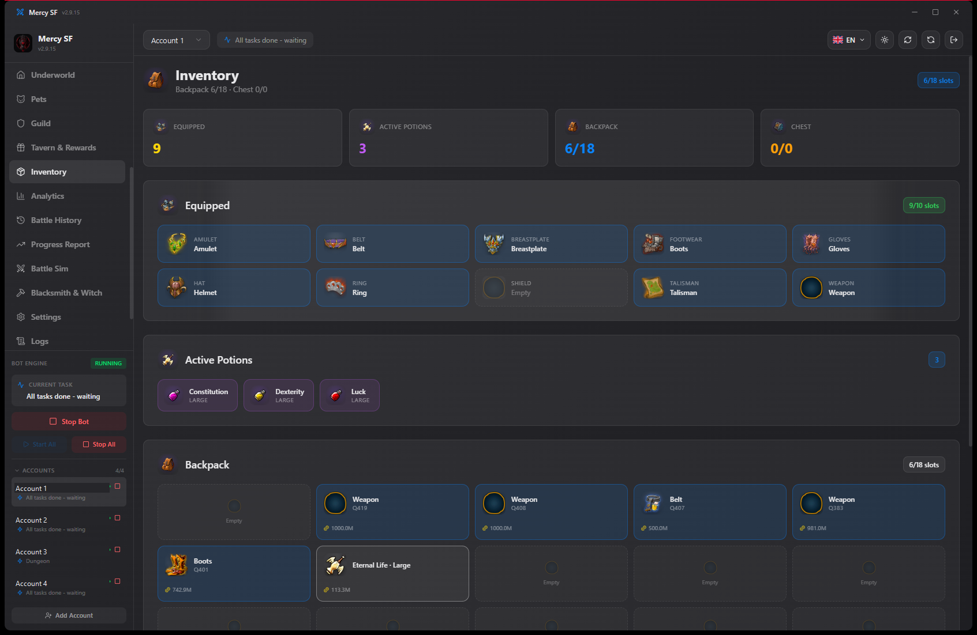Click the Inventory backpack header icon
This screenshot has height=635, width=977.
pyautogui.click(x=155, y=80)
